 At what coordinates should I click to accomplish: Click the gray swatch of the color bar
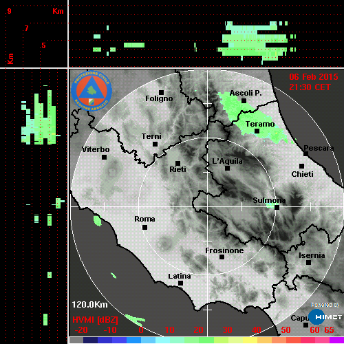point(76,340)
